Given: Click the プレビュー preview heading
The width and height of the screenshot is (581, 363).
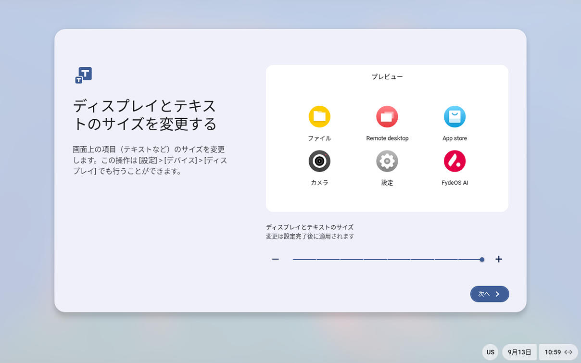Looking at the screenshot, I should click(387, 76).
